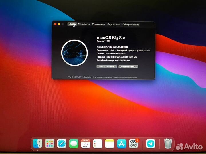Click the Обновление ПО button
The width and height of the screenshot is (206, 154).
128,67
